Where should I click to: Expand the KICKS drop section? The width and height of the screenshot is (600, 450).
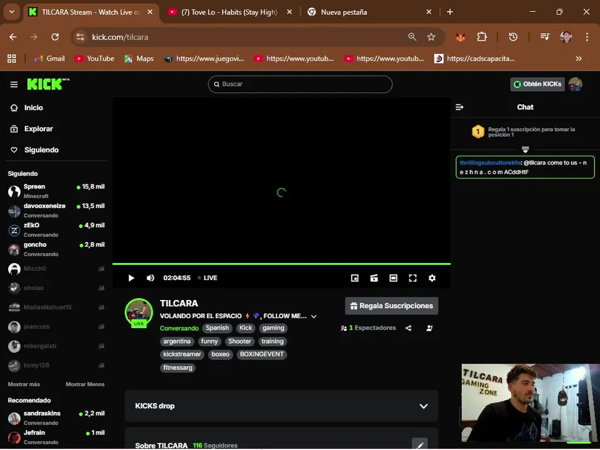point(281,406)
